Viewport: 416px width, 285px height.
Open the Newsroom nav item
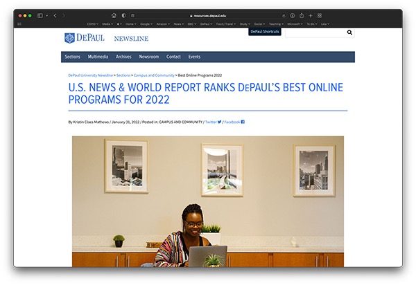coord(149,57)
